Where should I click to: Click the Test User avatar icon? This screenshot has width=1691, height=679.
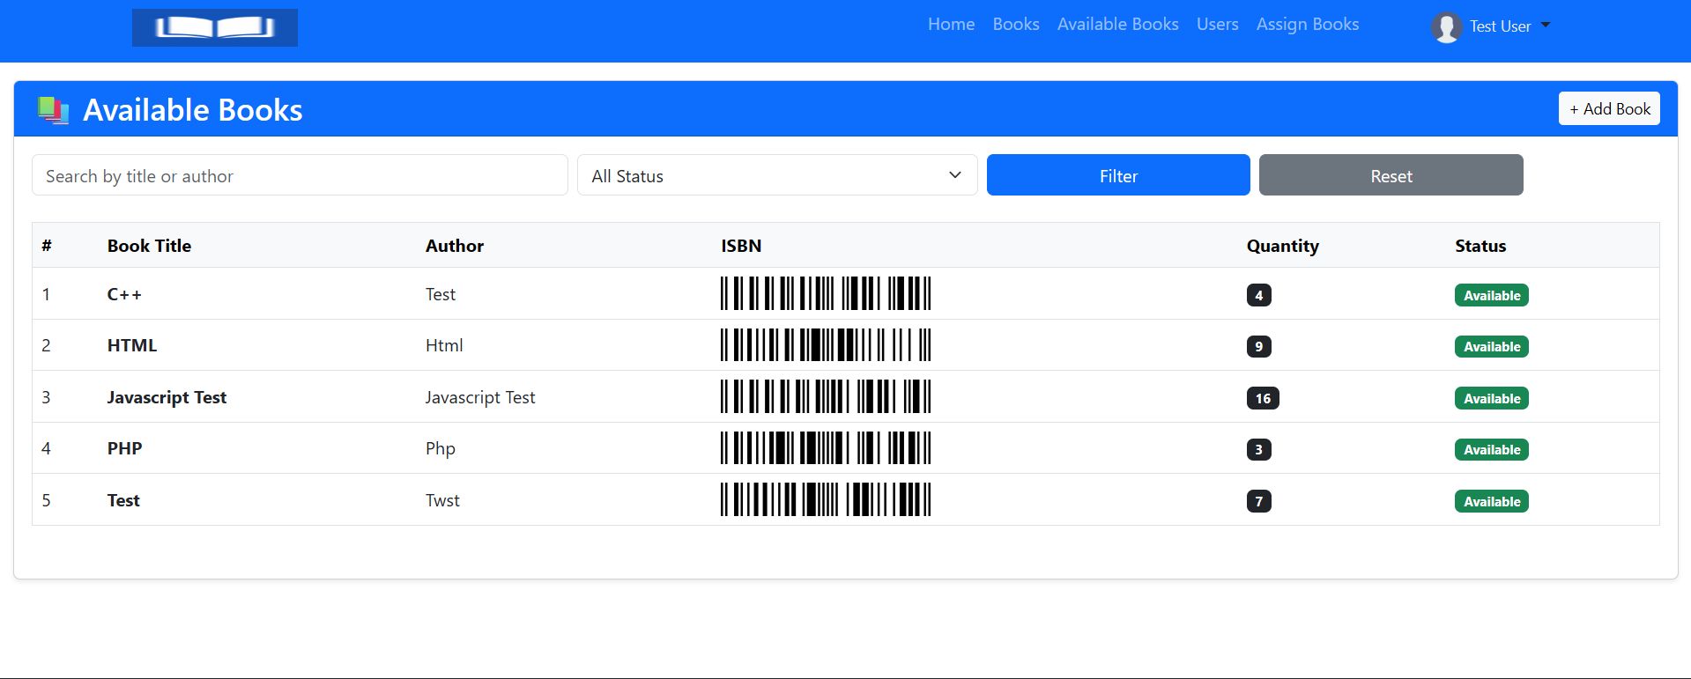click(1446, 27)
